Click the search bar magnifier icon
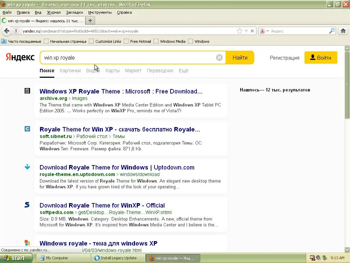The width and height of the screenshot is (350, 263). [x=332, y=31]
